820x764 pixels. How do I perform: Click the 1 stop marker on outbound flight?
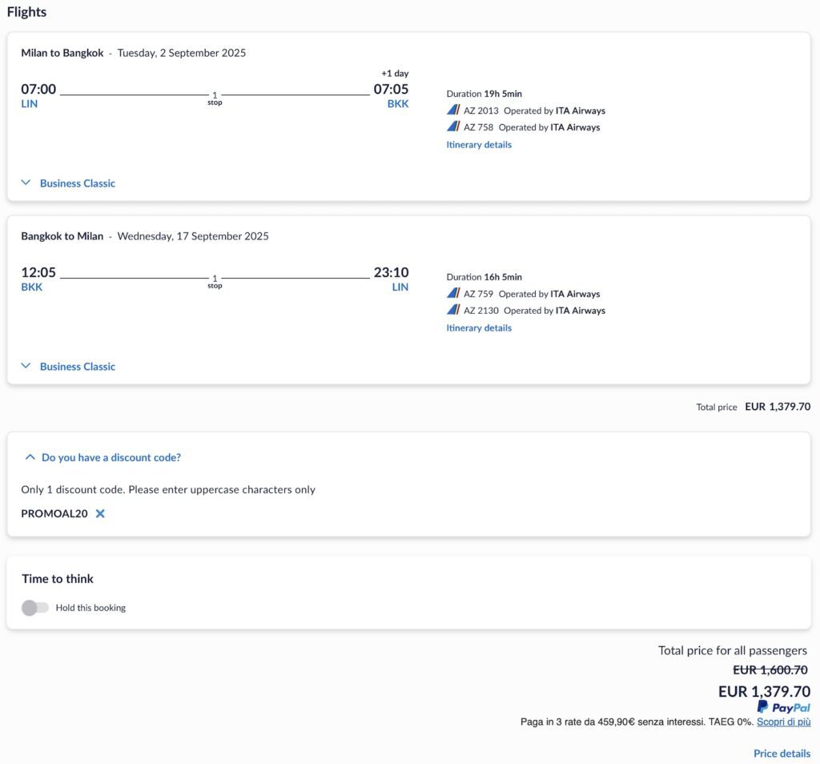215,99
